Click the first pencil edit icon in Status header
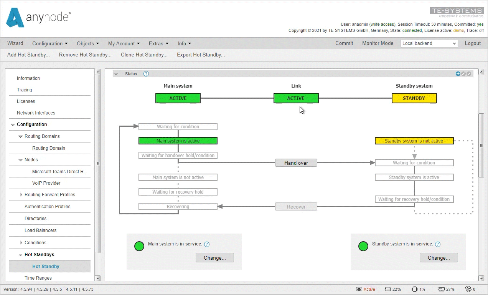The height and width of the screenshot is (295, 488). [x=463, y=74]
